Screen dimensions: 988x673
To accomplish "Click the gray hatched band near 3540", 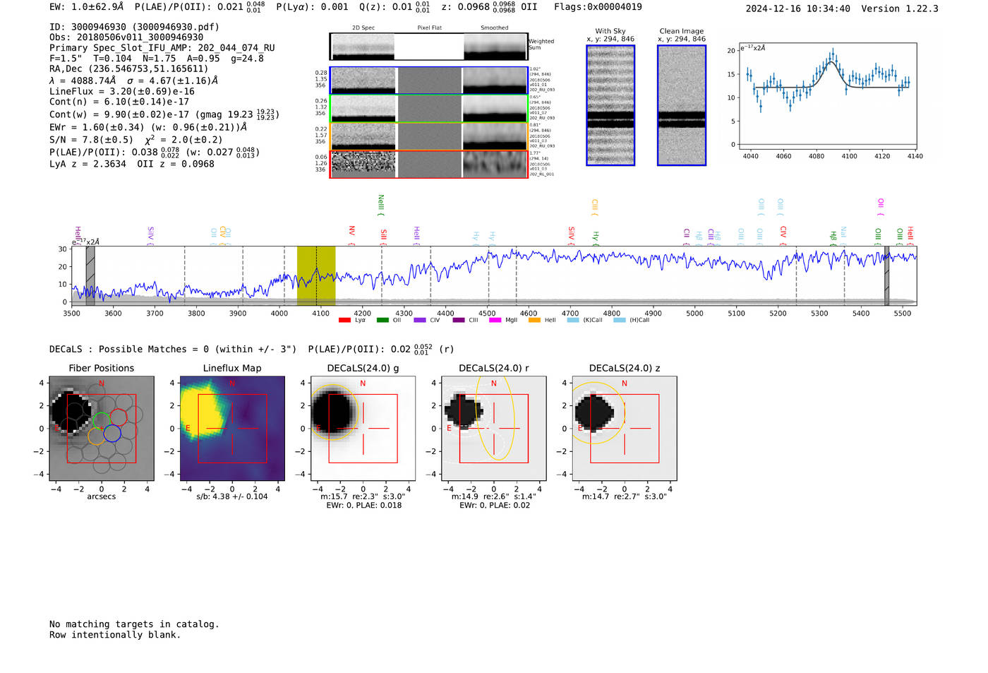I will point(90,275).
